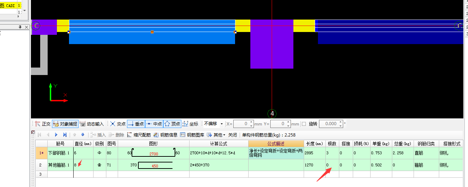Select row header 2
Viewport: 468px width, 187px height.
click(x=42, y=165)
